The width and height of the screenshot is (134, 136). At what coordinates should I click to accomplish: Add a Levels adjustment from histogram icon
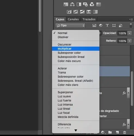tap(66, 4)
